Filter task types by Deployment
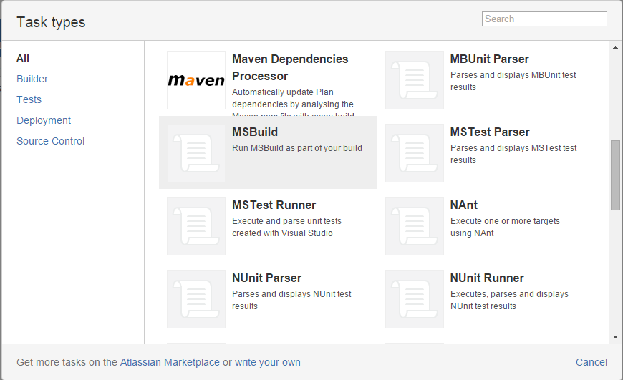The height and width of the screenshot is (380, 623). (x=44, y=120)
